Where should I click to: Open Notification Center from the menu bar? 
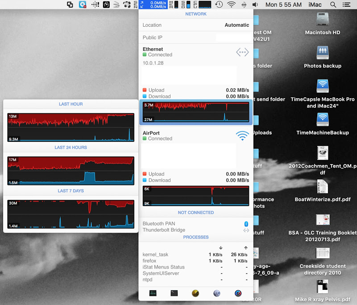[347, 5]
